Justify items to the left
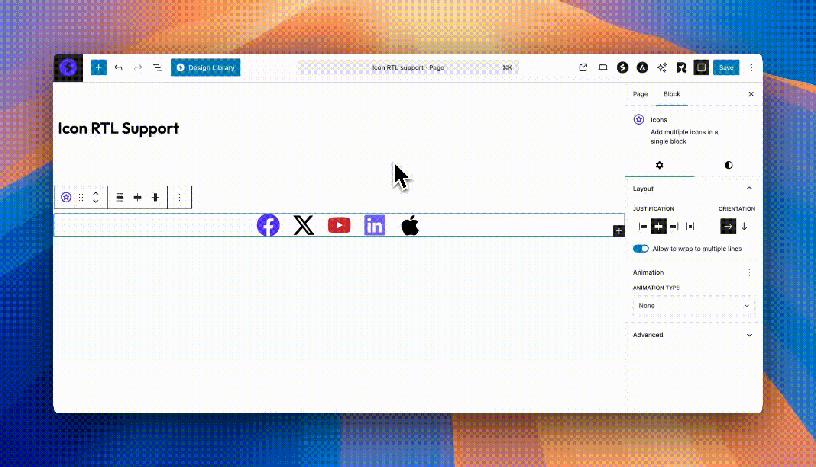816x467 pixels. pos(643,227)
